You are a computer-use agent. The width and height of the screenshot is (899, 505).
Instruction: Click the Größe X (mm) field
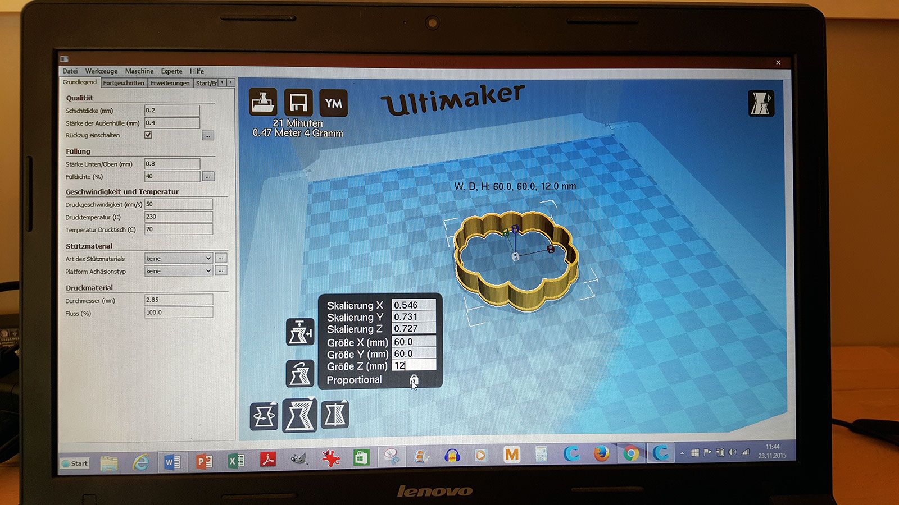pyautogui.click(x=414, y=342)
